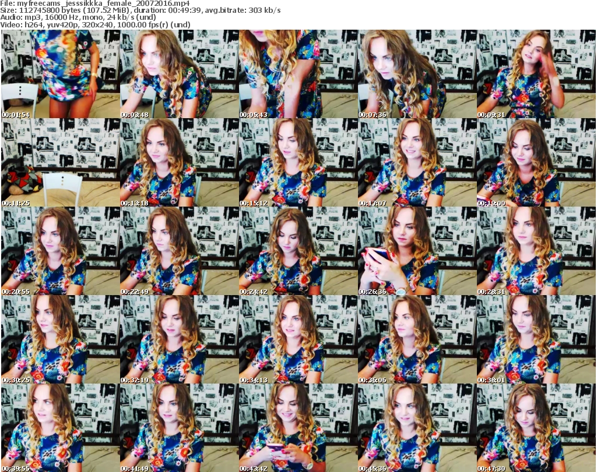This screenshot has width=597, height=472.
Task: Open the frame stamped 00:34:13
Action: pyautogui.click(x=298, y=339)
